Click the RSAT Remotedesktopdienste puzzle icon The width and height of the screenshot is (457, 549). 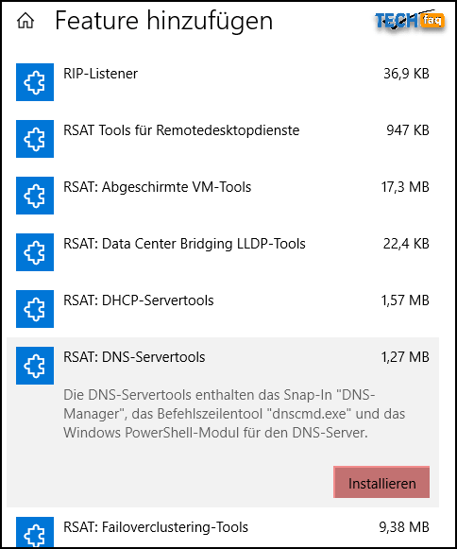(x=35, y=139)
